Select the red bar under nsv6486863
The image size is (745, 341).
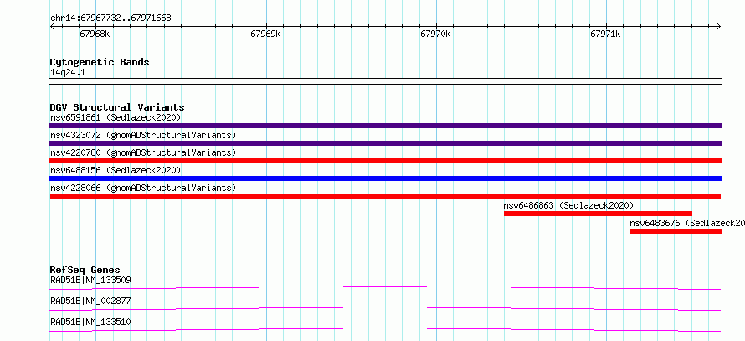click(598, 214)
